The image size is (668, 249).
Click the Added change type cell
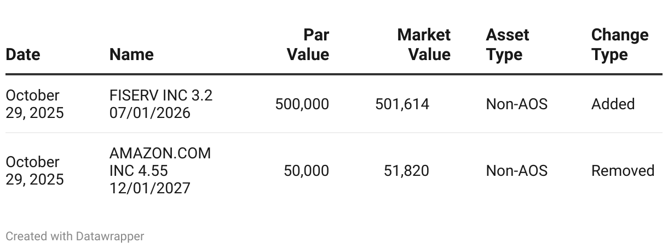(x=613, y=104)
